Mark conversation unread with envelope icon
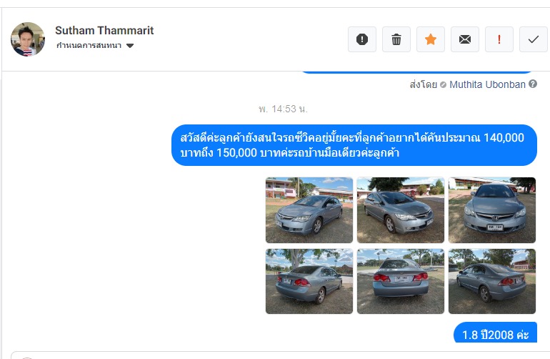Screen dimensions: 550x359 (x=465, y=39)
